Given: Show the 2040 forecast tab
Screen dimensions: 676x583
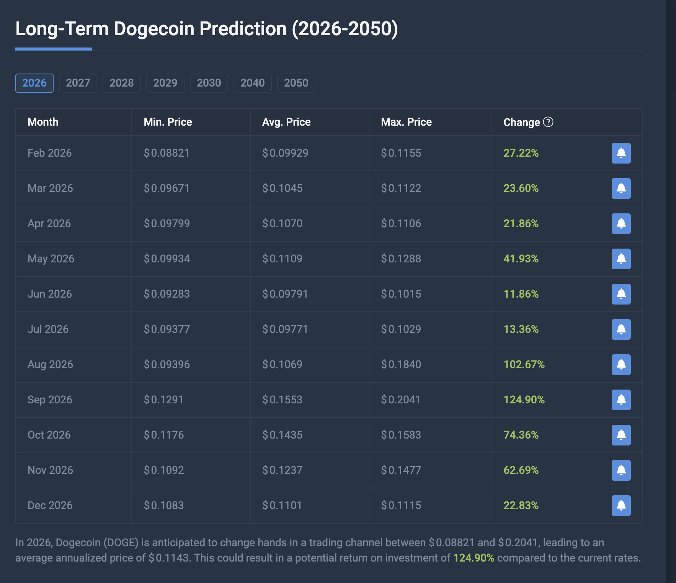Looking at the screenshot, I should [253, 83].
